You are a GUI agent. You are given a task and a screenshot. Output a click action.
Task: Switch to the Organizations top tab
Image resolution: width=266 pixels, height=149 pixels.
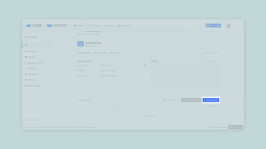124,26
